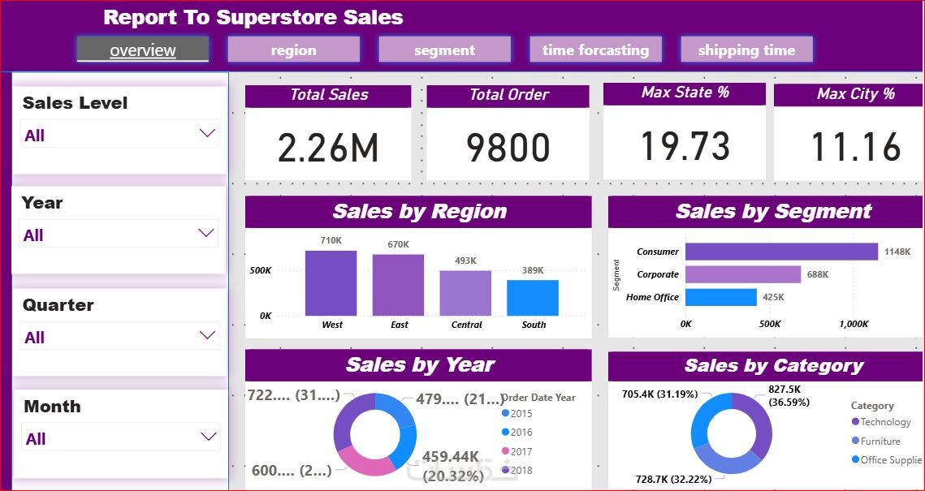Select the West bar in Sales by Region
Screen dimensions: 925x491
coord(331,283)
